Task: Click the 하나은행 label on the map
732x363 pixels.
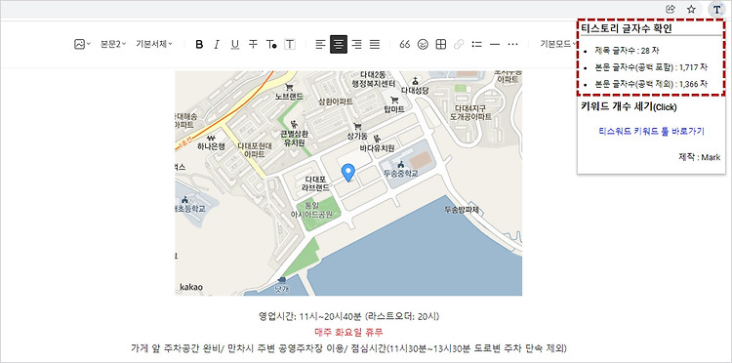Action: (211, 146)
